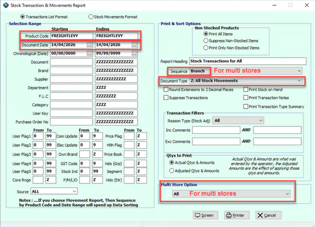This screenshot has height=227, width=315.
Task: Expand the Document Type dropdown
Action: click(x=299, y=81)
